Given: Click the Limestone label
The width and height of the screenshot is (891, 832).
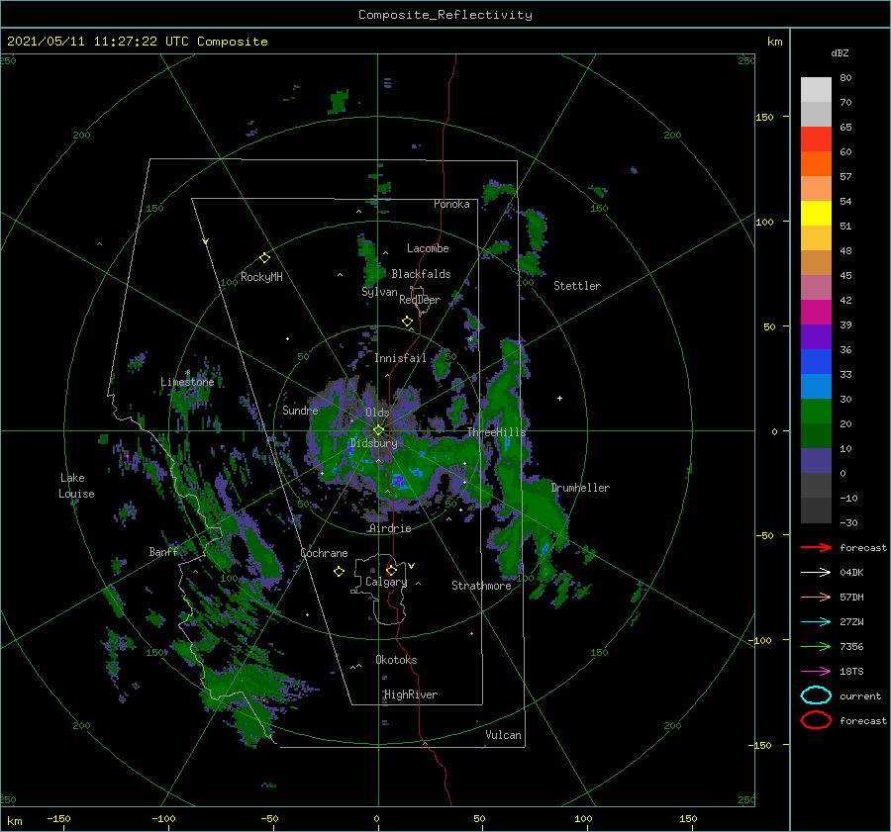Looking at the screenshot, I should 187,382.
